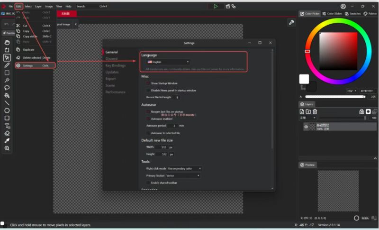Image resolution: width=379 pixels, height=230 pixels.
Task: Select the Color Picker eyedropper tool
Action: coord(7,141)
